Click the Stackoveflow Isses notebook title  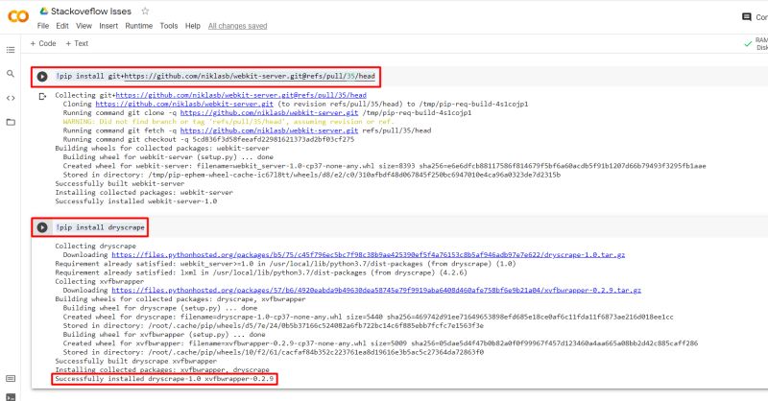click(91, 11)
